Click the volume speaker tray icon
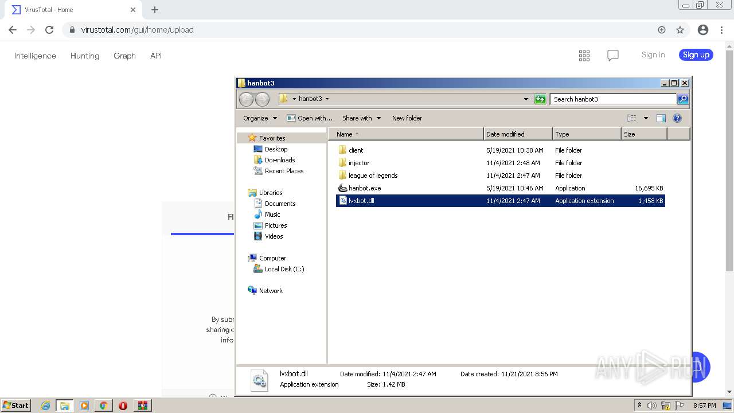 point(652,406)
